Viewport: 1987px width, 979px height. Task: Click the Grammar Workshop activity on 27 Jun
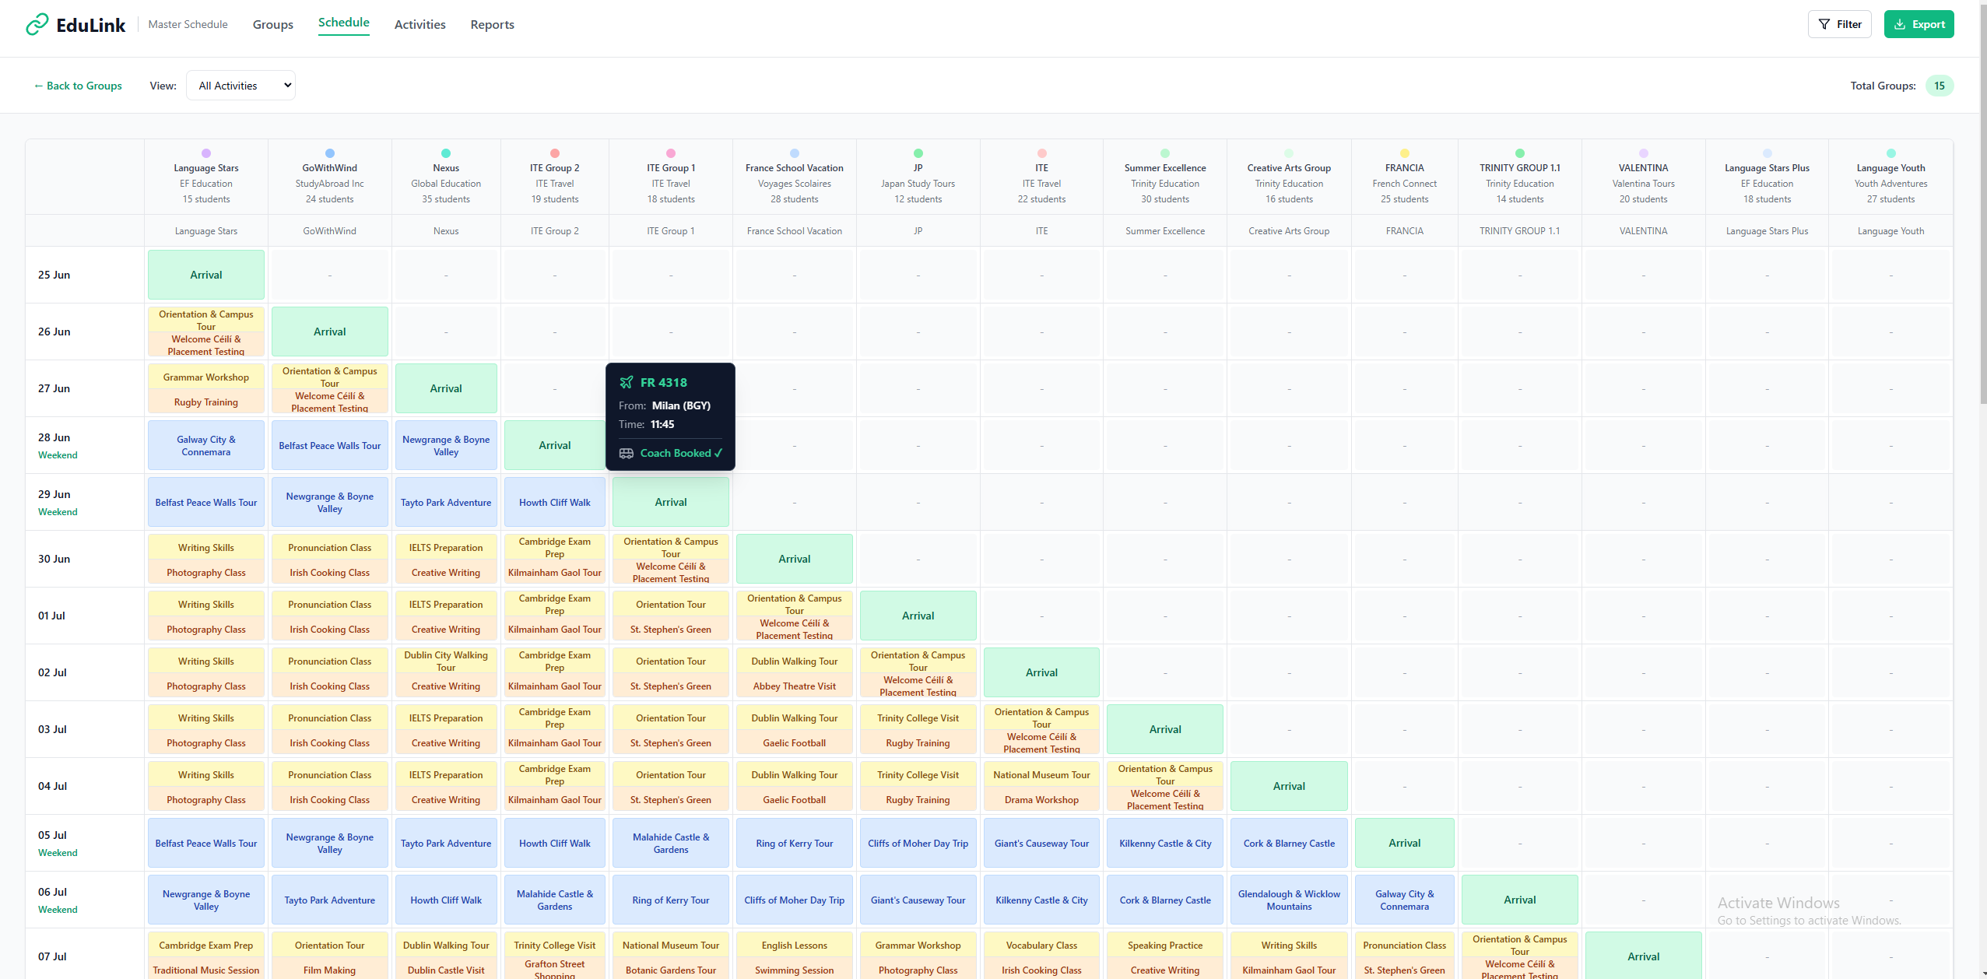point(205,377)
